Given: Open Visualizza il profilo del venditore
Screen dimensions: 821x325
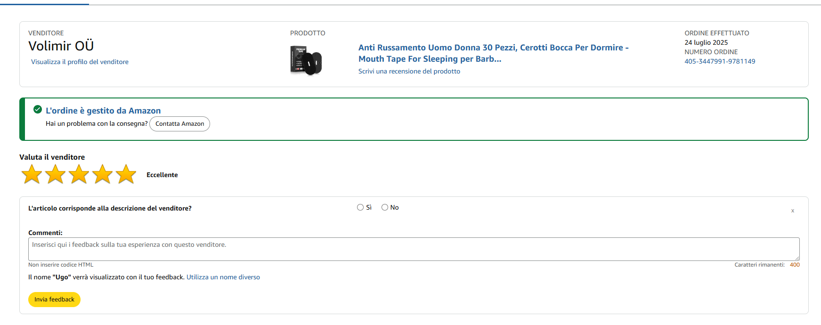Looking at the screenshot, I should 80,62.
